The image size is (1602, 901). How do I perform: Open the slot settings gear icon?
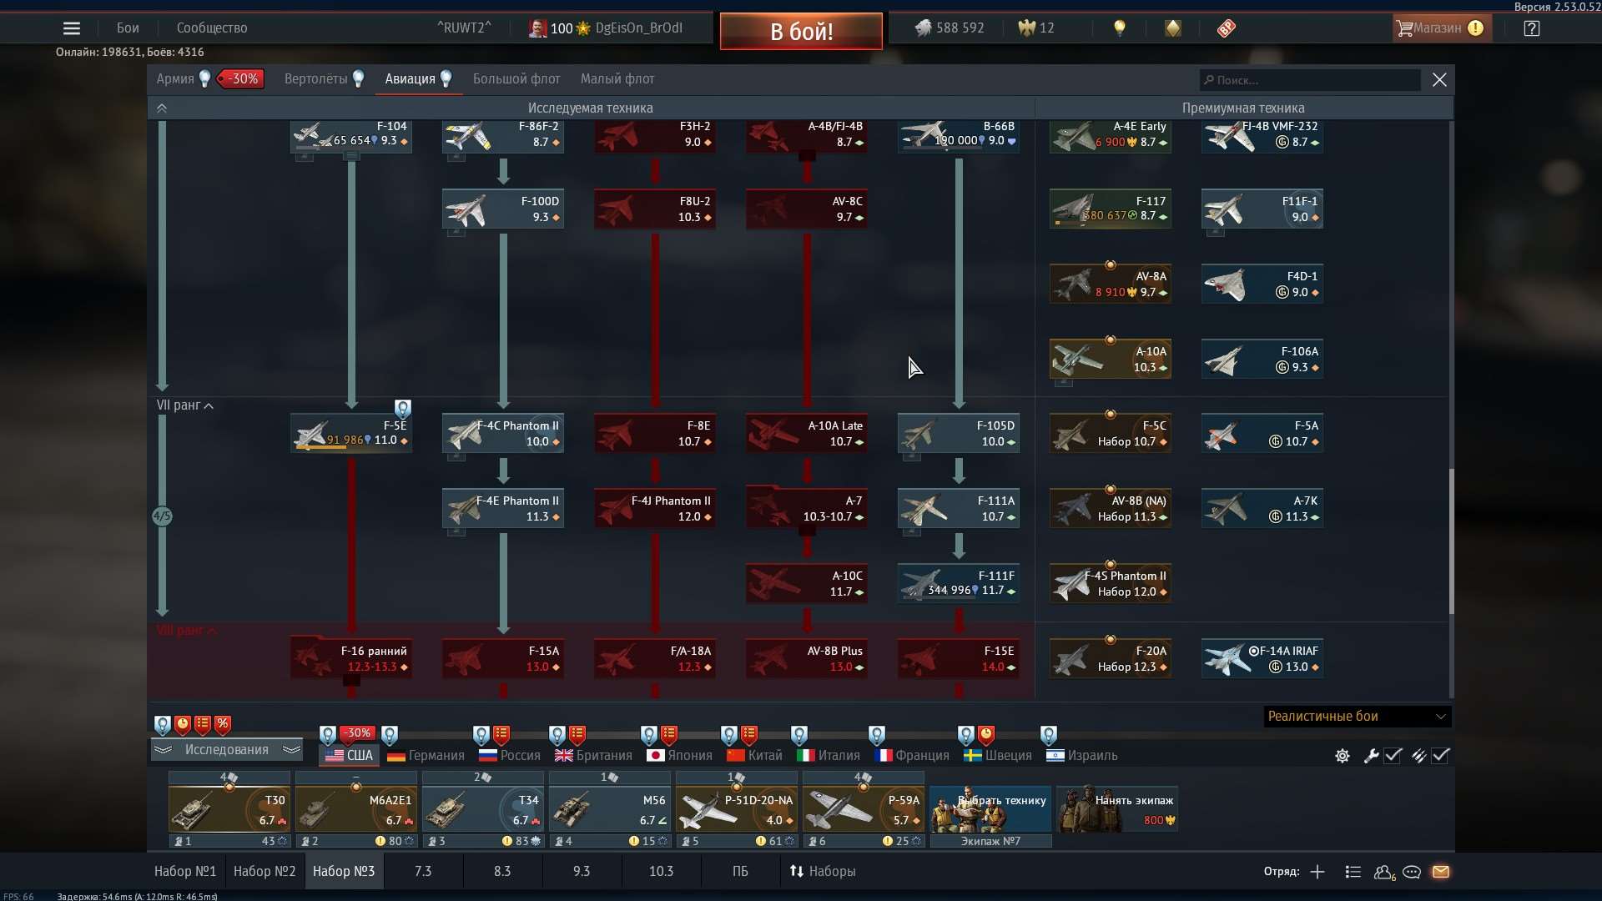click(1342, 756)
